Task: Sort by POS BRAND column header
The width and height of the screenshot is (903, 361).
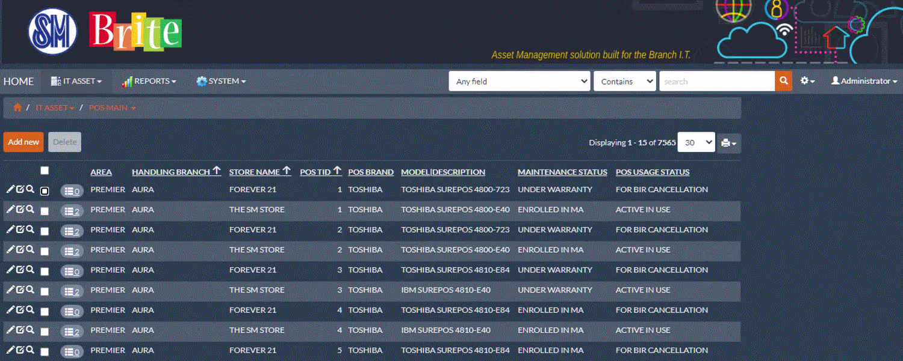Action: [x=371, y=172]
